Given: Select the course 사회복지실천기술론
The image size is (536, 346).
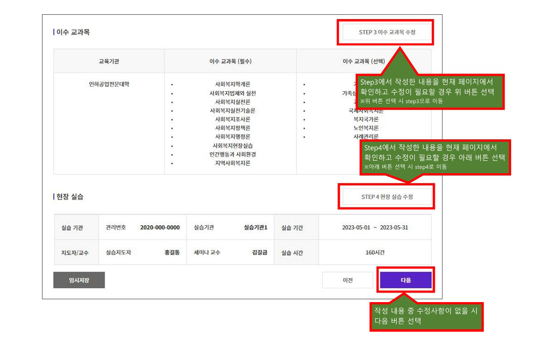Looking at the screenshot, I should click(232, 110).
